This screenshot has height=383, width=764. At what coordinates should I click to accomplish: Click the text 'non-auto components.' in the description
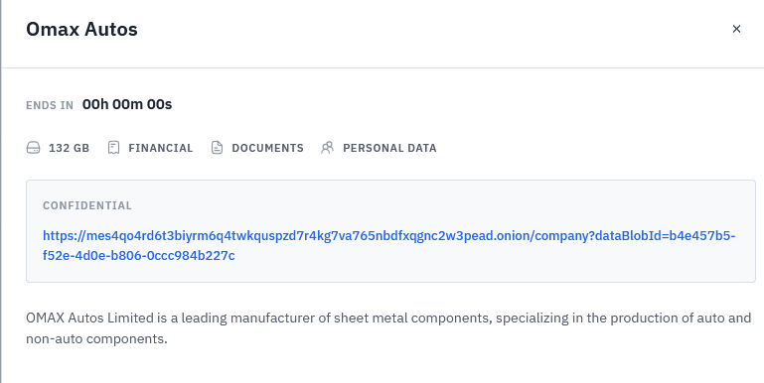96,338
